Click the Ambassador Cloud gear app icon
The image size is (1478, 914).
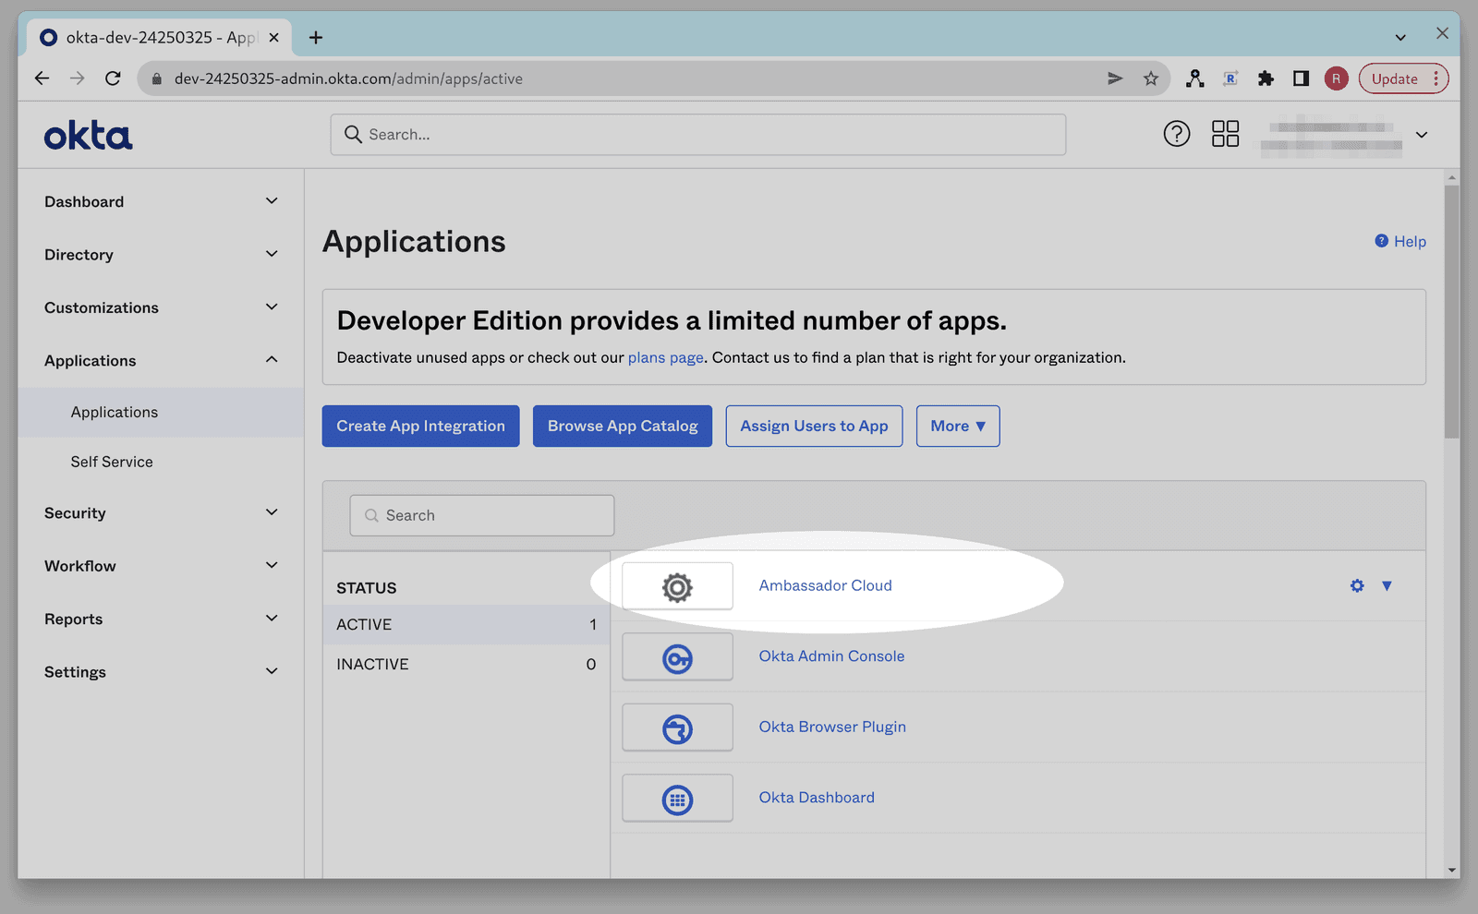pyautogui.click(x=677, y=586)
